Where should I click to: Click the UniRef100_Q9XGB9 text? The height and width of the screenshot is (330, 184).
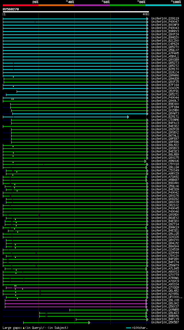coord(165,60)
